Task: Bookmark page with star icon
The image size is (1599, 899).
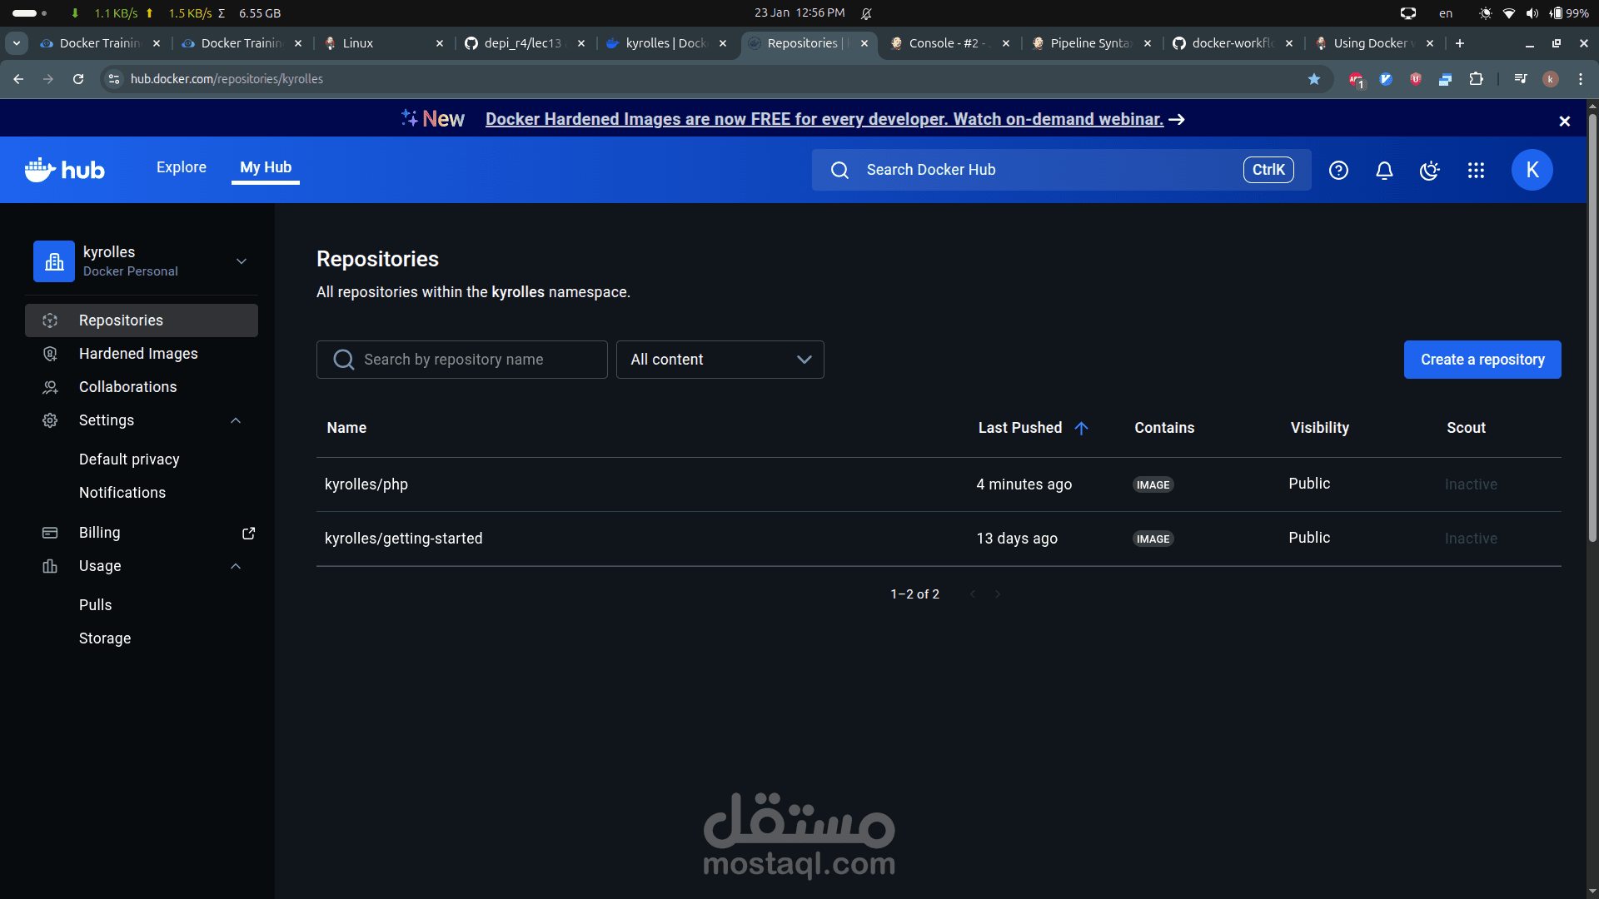Action: 1314,79
